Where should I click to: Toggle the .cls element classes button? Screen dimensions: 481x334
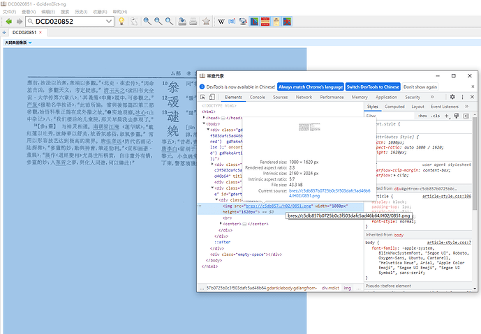(x=436, y=116)
